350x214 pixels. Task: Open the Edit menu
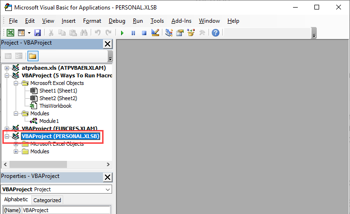coord(30,21)
